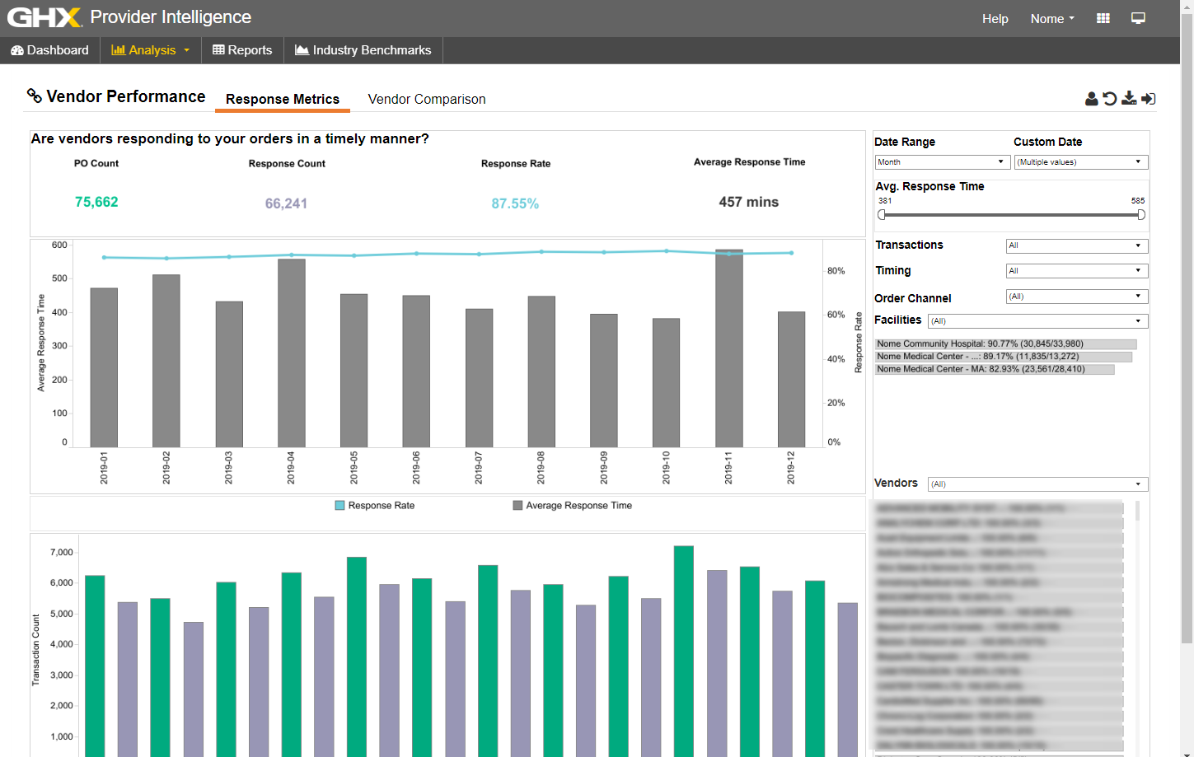The width and height of the screenshot is (1194, 757).
Task: Open the Custom Date multiple values dropdown
Action: point(1080,161)
